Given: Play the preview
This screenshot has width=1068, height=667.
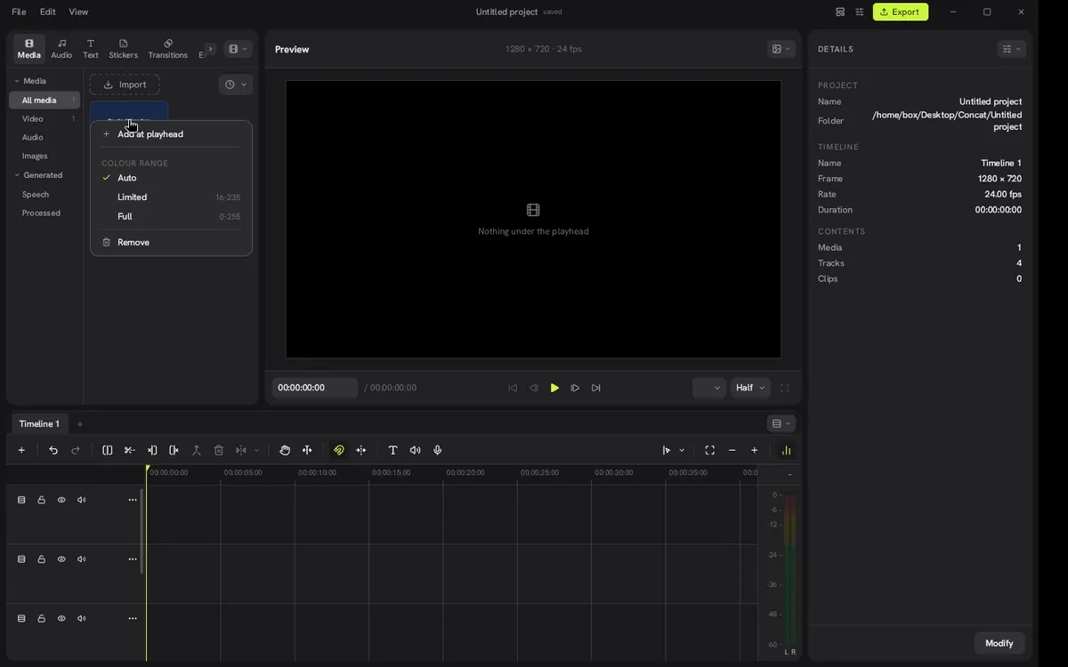Looking at the screenshot, I should (x=554, y=388).
